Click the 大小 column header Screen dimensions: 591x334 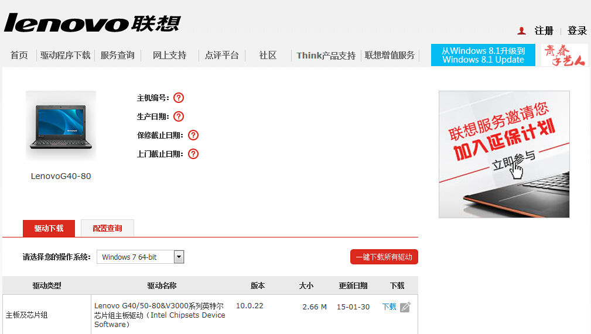306,286
